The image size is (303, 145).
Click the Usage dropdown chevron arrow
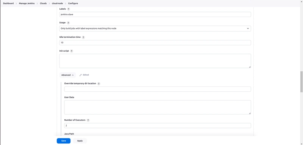[x=248, y=28]
